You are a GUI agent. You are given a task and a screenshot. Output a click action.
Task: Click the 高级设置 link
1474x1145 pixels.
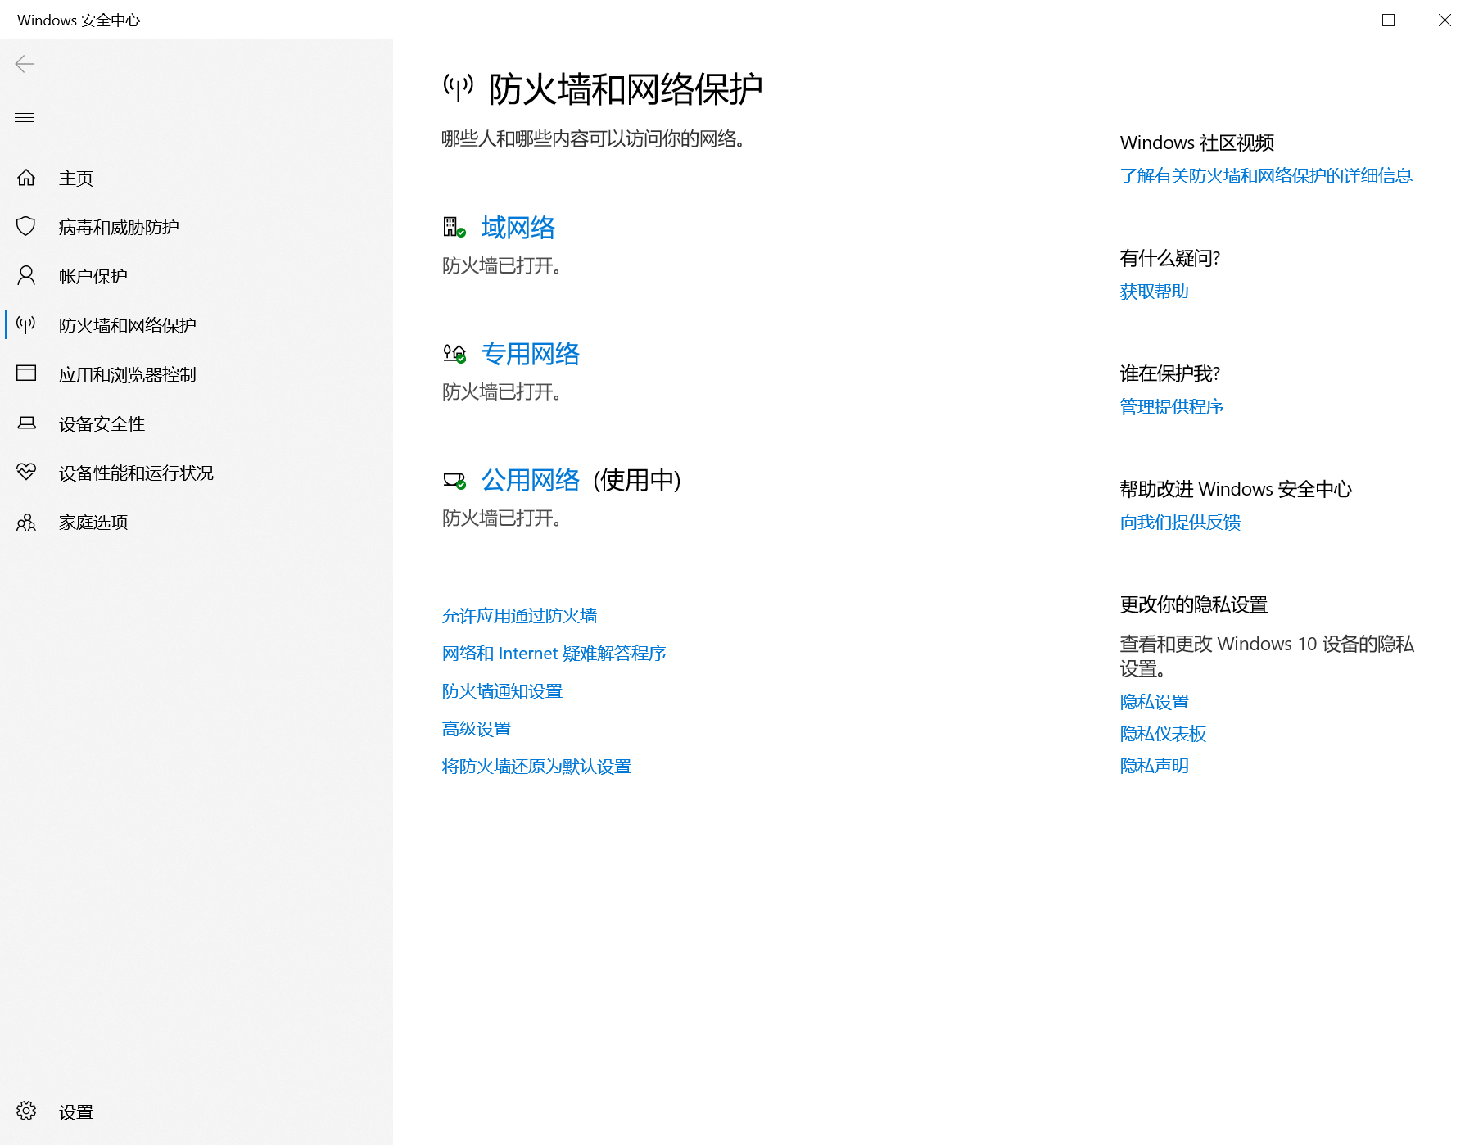pos(477,729)
